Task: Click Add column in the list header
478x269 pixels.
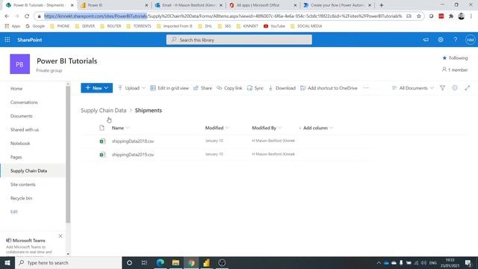Action: (315, 128)
